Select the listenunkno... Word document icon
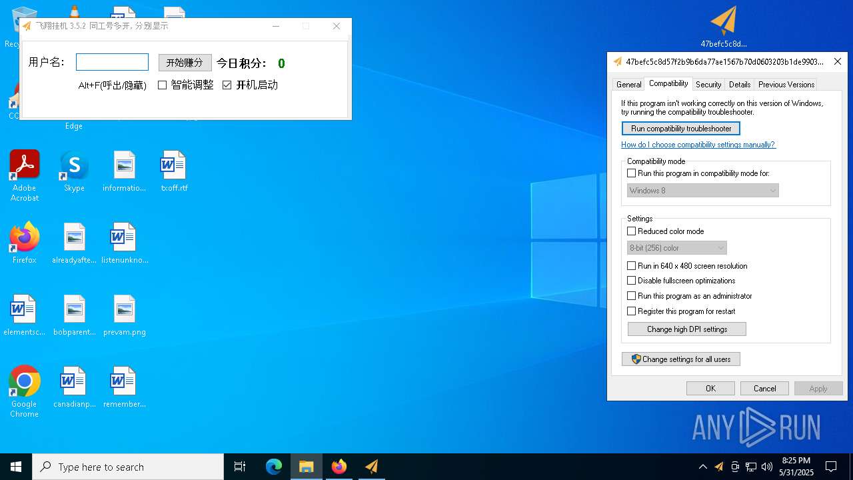The height and width of the screenshot is (480, 853). (x=125, y=243)
